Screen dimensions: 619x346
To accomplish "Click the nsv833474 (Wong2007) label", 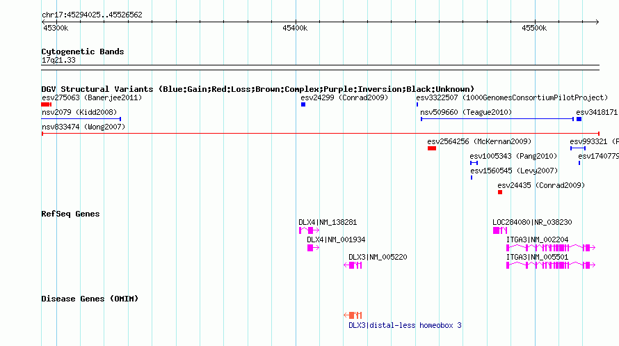I will pyautogui.click(x=83, y=127).
